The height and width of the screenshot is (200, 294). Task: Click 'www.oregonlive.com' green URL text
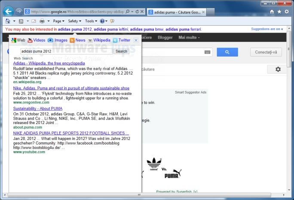click(31, 103)
